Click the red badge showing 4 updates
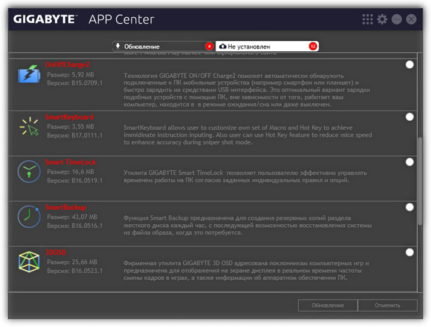Screen dimensions: 431x327 (x=210, y=47)
